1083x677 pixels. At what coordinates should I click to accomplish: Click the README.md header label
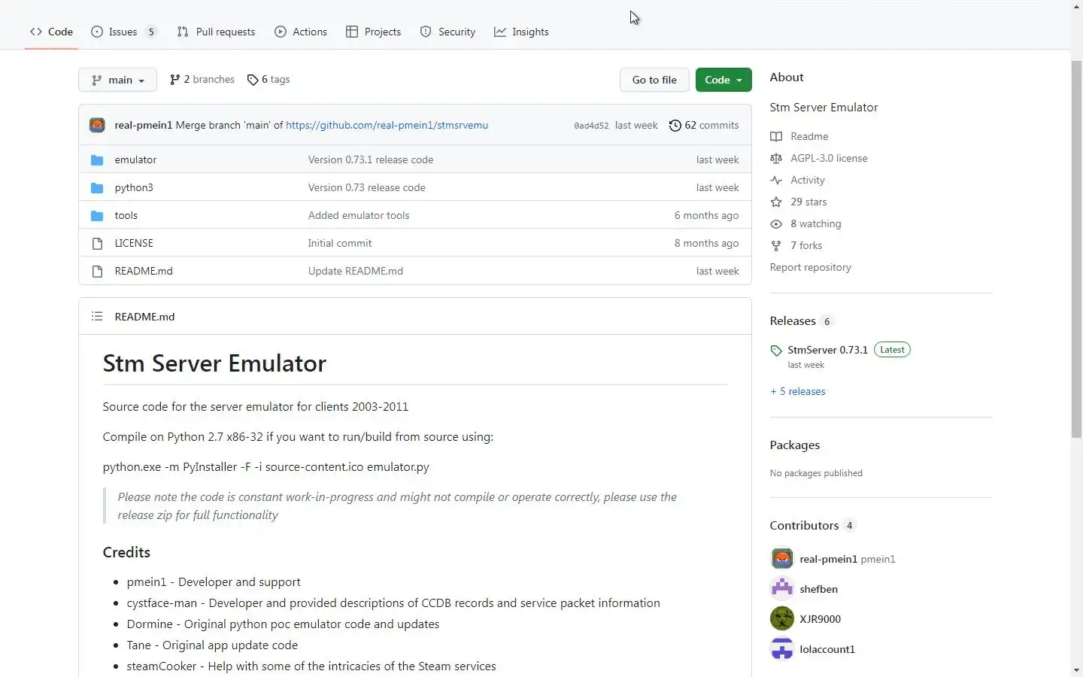pyautogui.click(x=144, y=317)
